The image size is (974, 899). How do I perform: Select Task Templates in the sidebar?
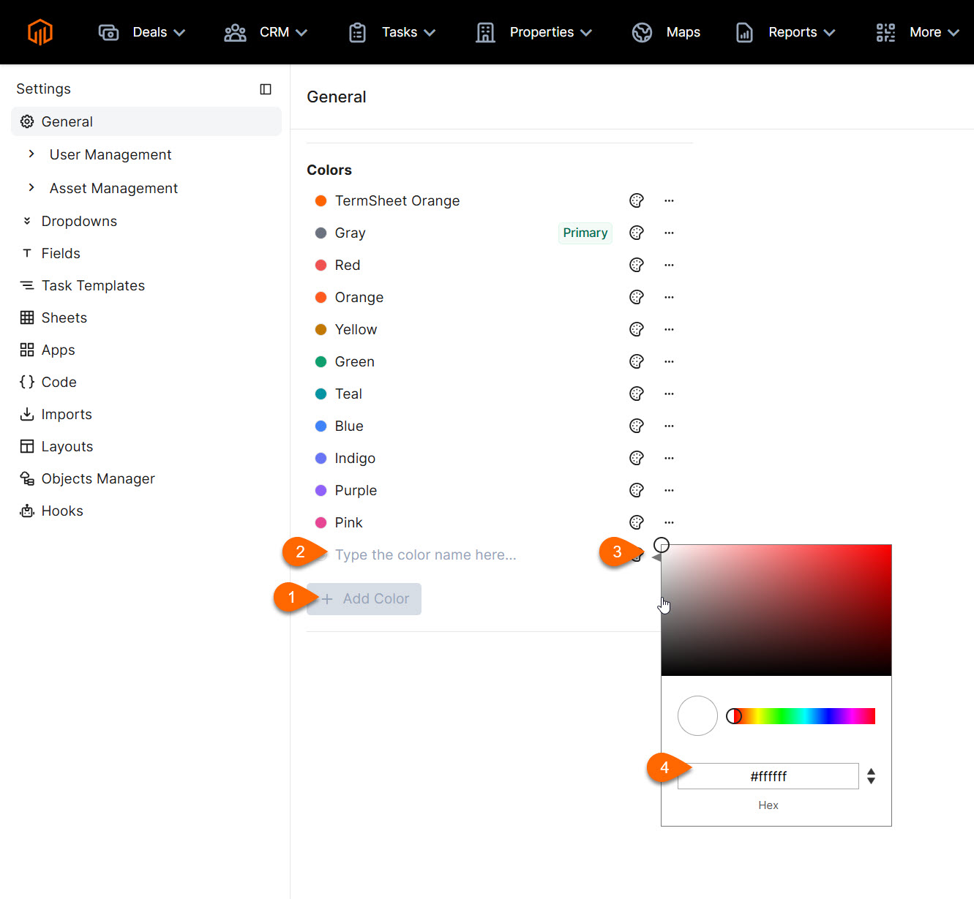[x=93, y=285]
